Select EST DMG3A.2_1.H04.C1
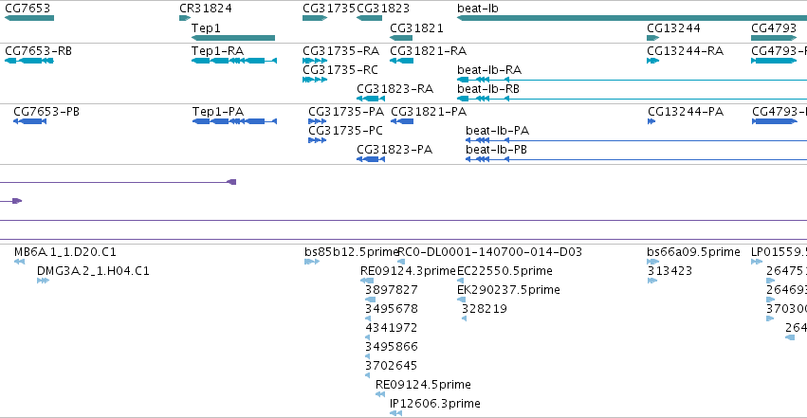This screenshot has height=418, width=807. click(x=93, y=271)
